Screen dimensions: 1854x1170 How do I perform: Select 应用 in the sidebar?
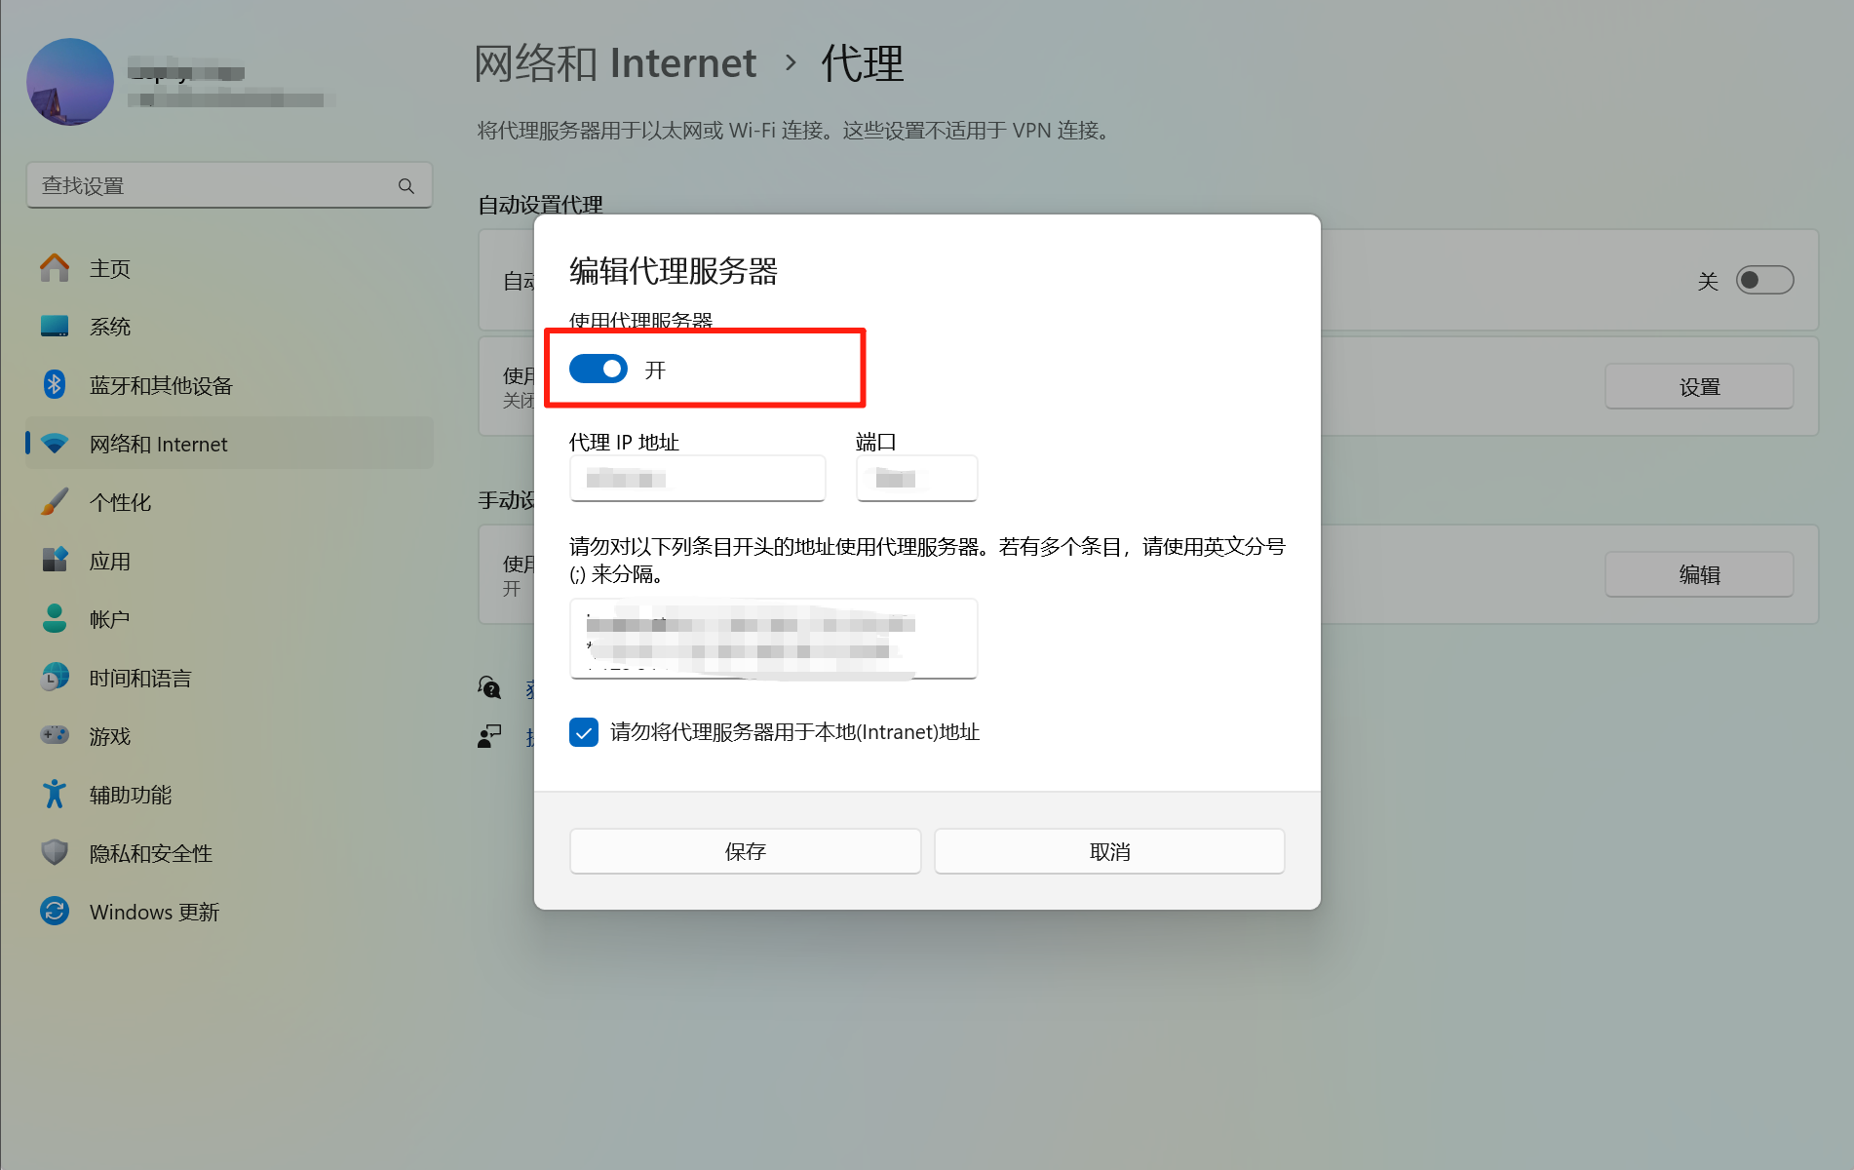tap(230, 561)
